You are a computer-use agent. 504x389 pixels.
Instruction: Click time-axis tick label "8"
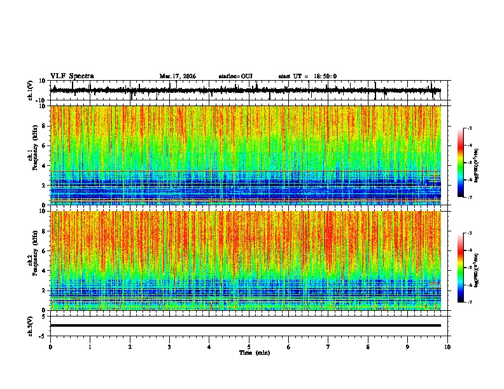click(368, 347)
